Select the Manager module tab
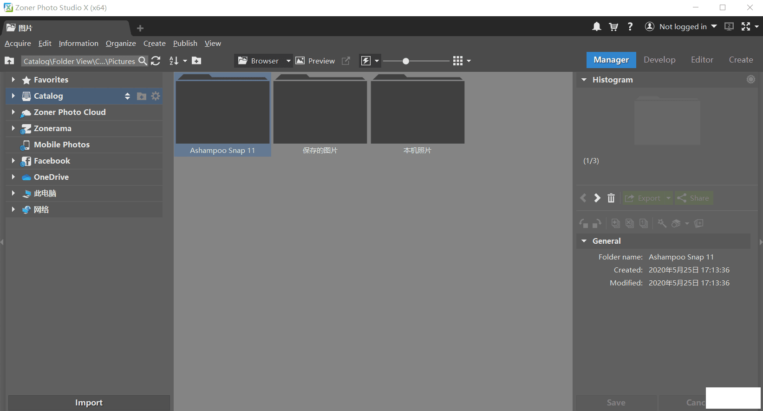This screenshot has width=763, height=411. pos(611,60)
